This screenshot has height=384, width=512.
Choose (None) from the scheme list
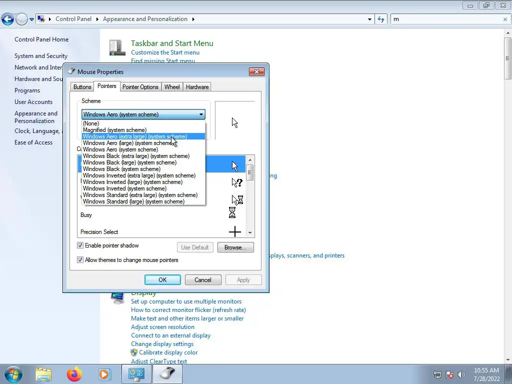[143, 123]
